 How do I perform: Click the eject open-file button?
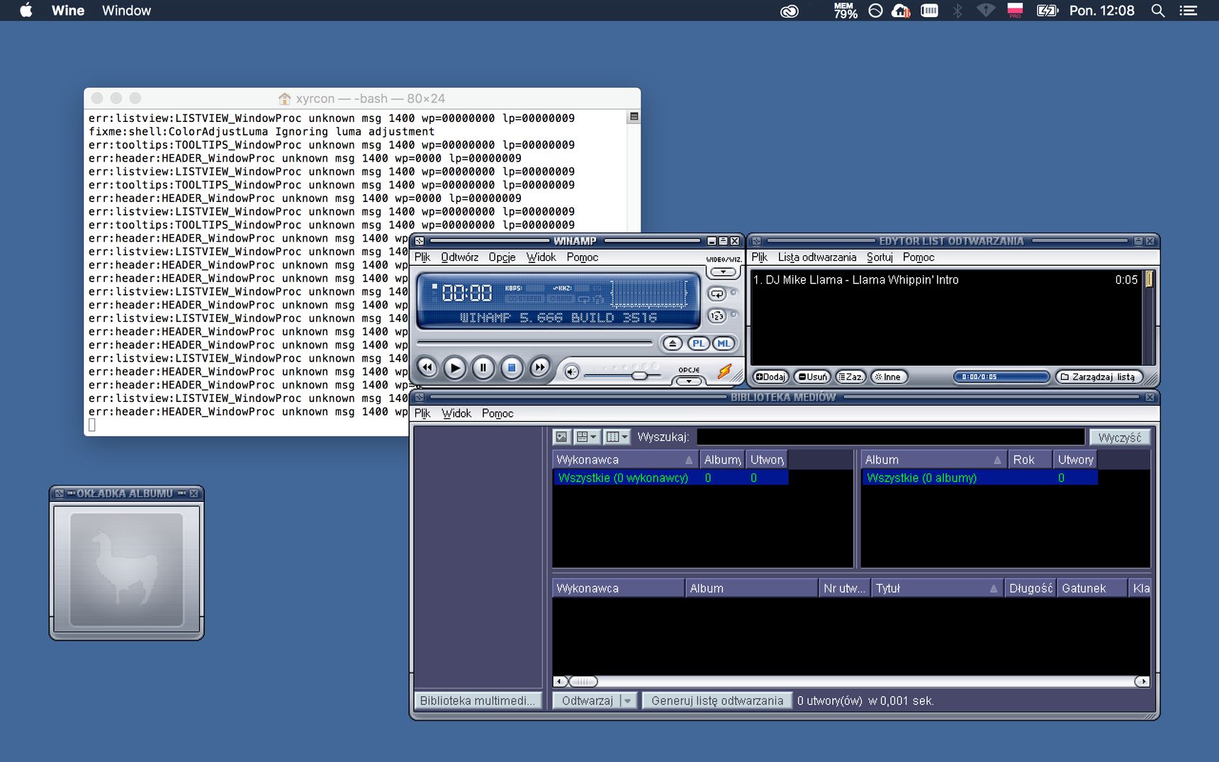673,344
